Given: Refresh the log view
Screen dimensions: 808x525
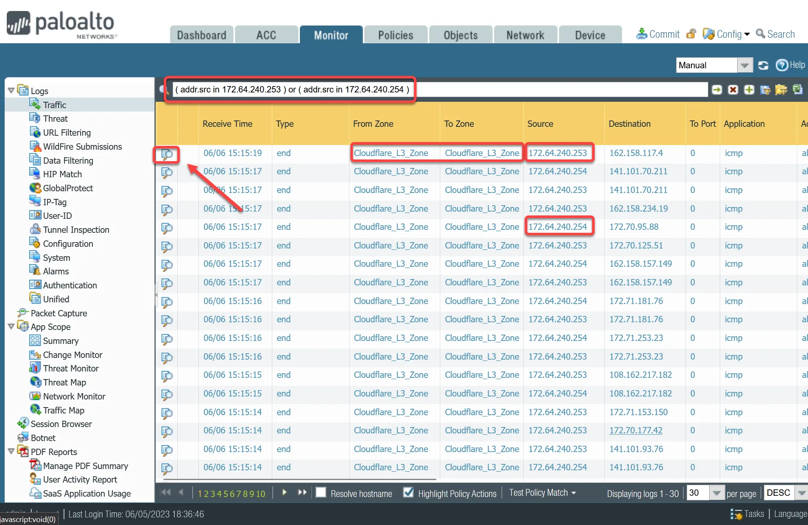Looking at the screenshot, I should tap(764, 65).
